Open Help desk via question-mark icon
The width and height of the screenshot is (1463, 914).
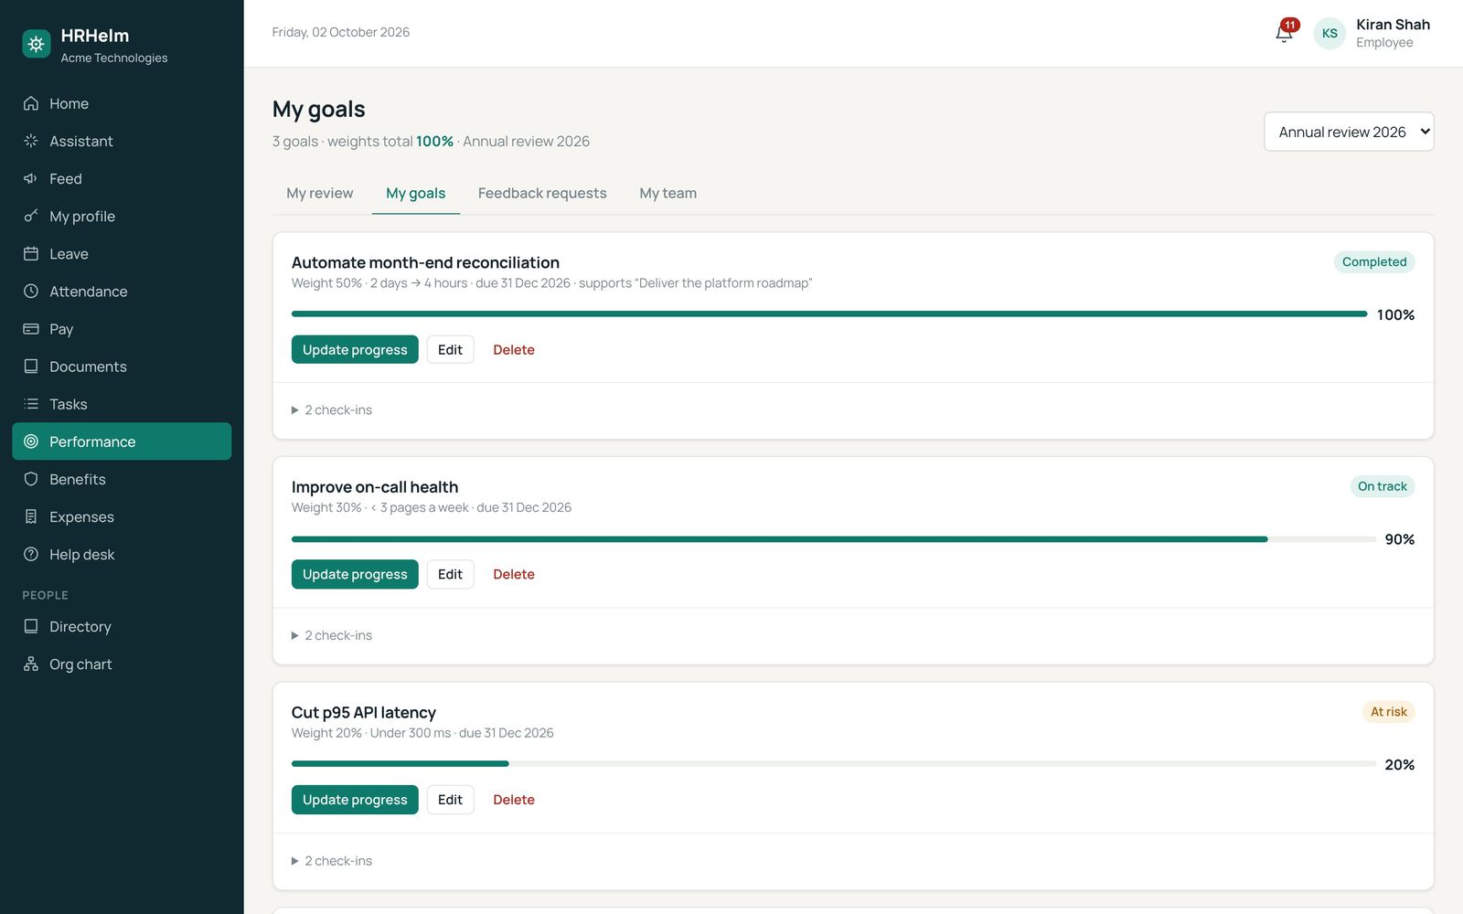(x=31, y=554)
